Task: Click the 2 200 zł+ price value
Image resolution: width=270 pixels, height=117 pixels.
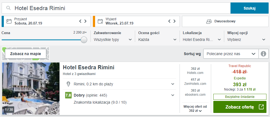Action: [80, 32]
